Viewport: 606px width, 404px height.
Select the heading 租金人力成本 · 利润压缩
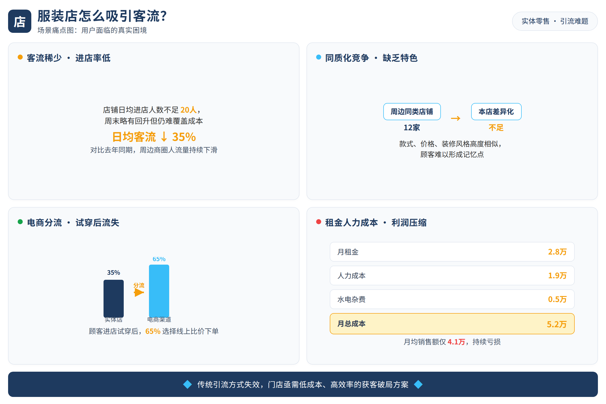click(x=376, y=223)
